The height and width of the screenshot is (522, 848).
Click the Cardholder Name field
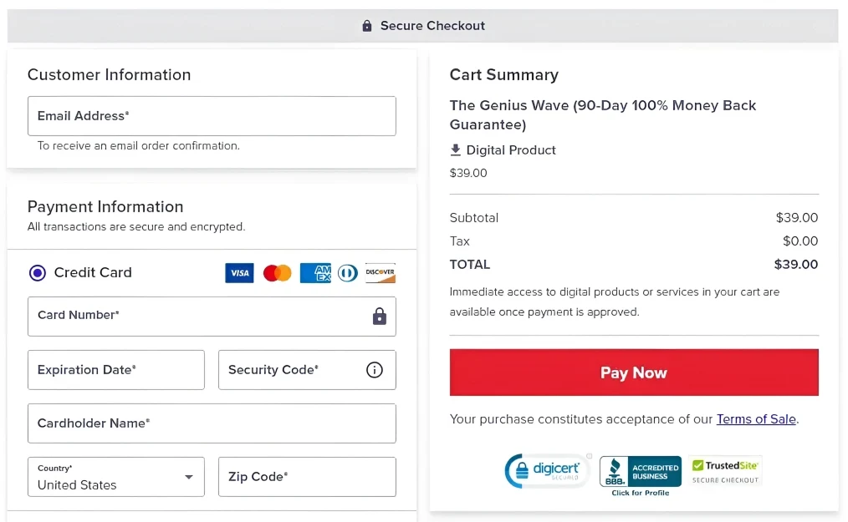tap(212, 423)
